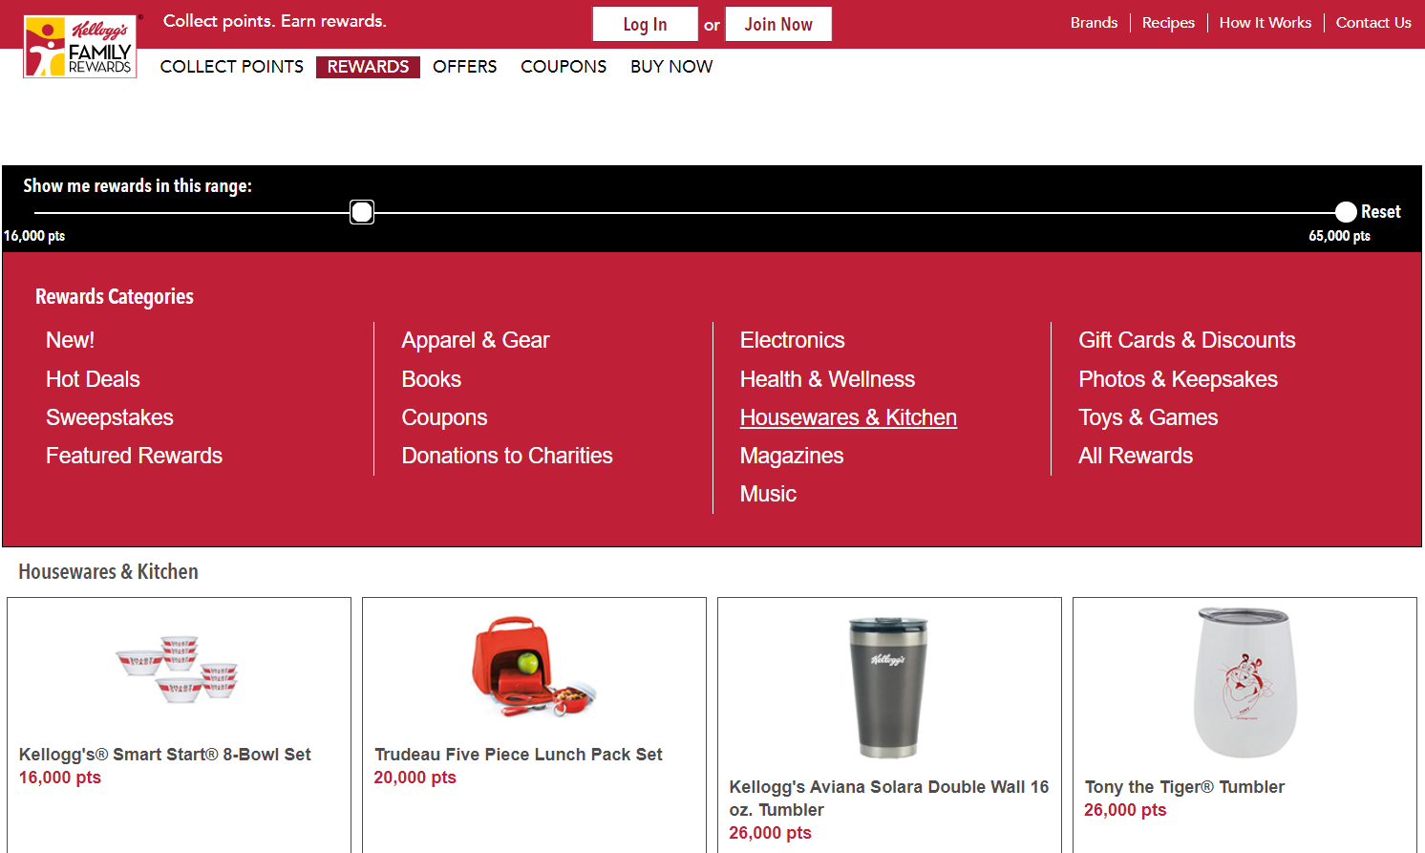Click the 16,000 pts price of Bowl Set
Viewport: 1425px width, 853px height.
[60, 778]
